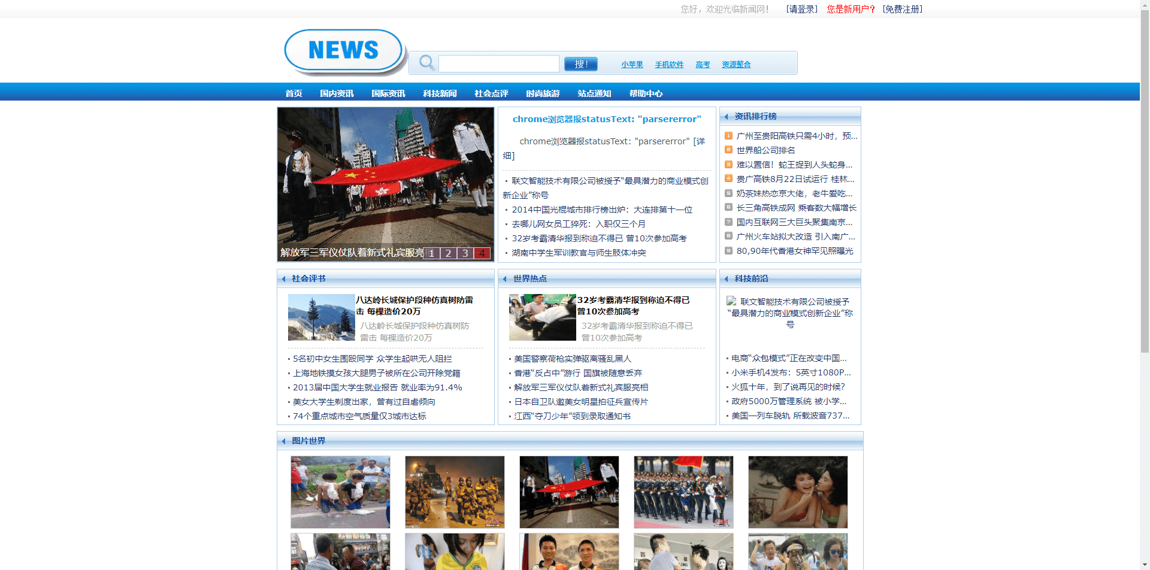Select slide 1 in image carousel
This screenshot has width=1150, height=570.
[x=431, y=253]
